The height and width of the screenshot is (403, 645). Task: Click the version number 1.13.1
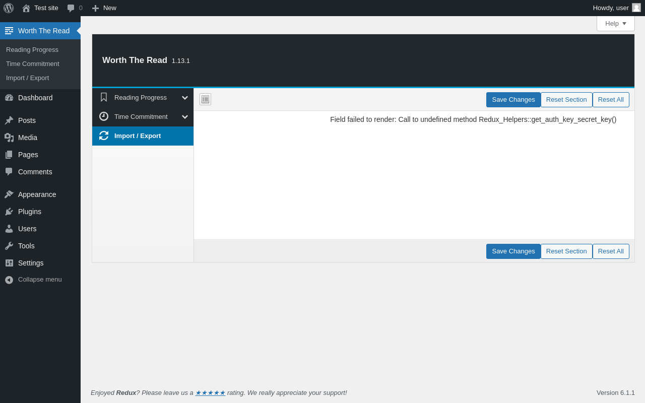pyautogui.click(x=181, y=61)
